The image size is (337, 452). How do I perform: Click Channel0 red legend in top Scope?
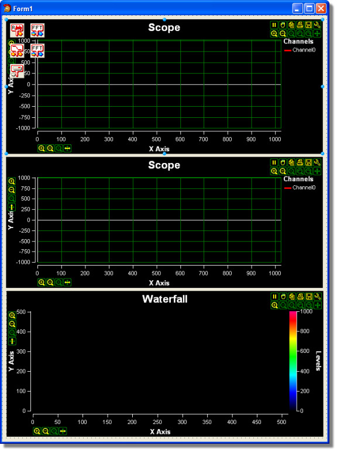[x=300, y=50]
